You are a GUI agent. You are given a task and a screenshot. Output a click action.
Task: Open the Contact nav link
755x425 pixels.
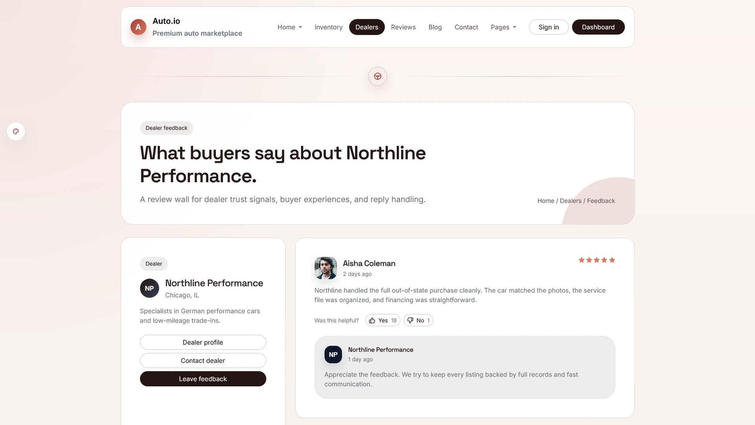[466, 27]
